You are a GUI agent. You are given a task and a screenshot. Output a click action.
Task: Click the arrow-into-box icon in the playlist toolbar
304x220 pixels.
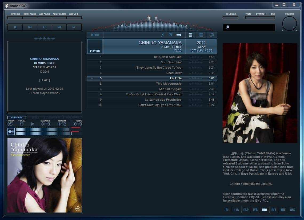(x=170, y=35)
